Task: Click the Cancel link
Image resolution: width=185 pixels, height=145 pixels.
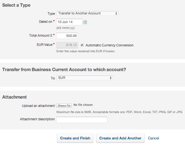Action: pyautogui.click(x=154, y=138)
